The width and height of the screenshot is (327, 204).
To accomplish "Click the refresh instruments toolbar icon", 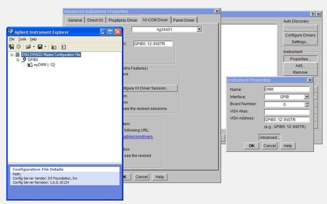I will click(x=11, y=47).
